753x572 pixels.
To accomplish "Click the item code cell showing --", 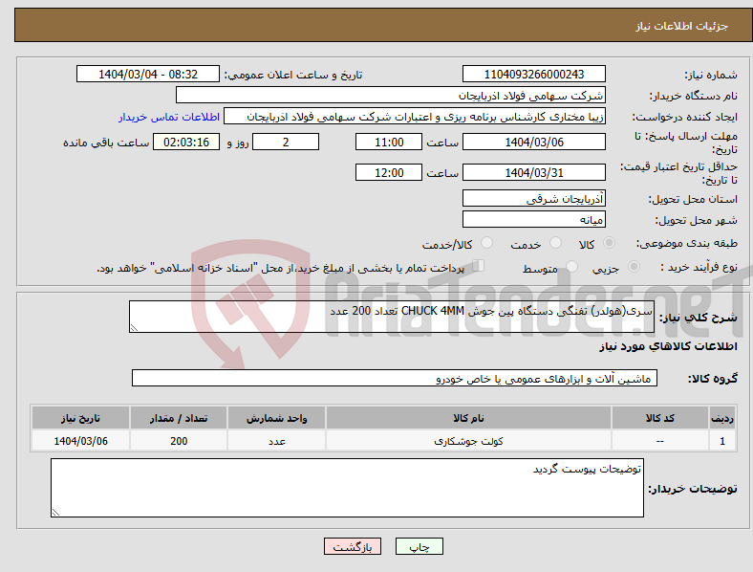I will [x=660, y=441].
